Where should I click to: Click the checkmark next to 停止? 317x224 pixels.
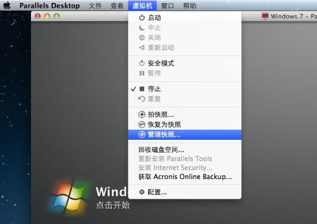(133, 89)
